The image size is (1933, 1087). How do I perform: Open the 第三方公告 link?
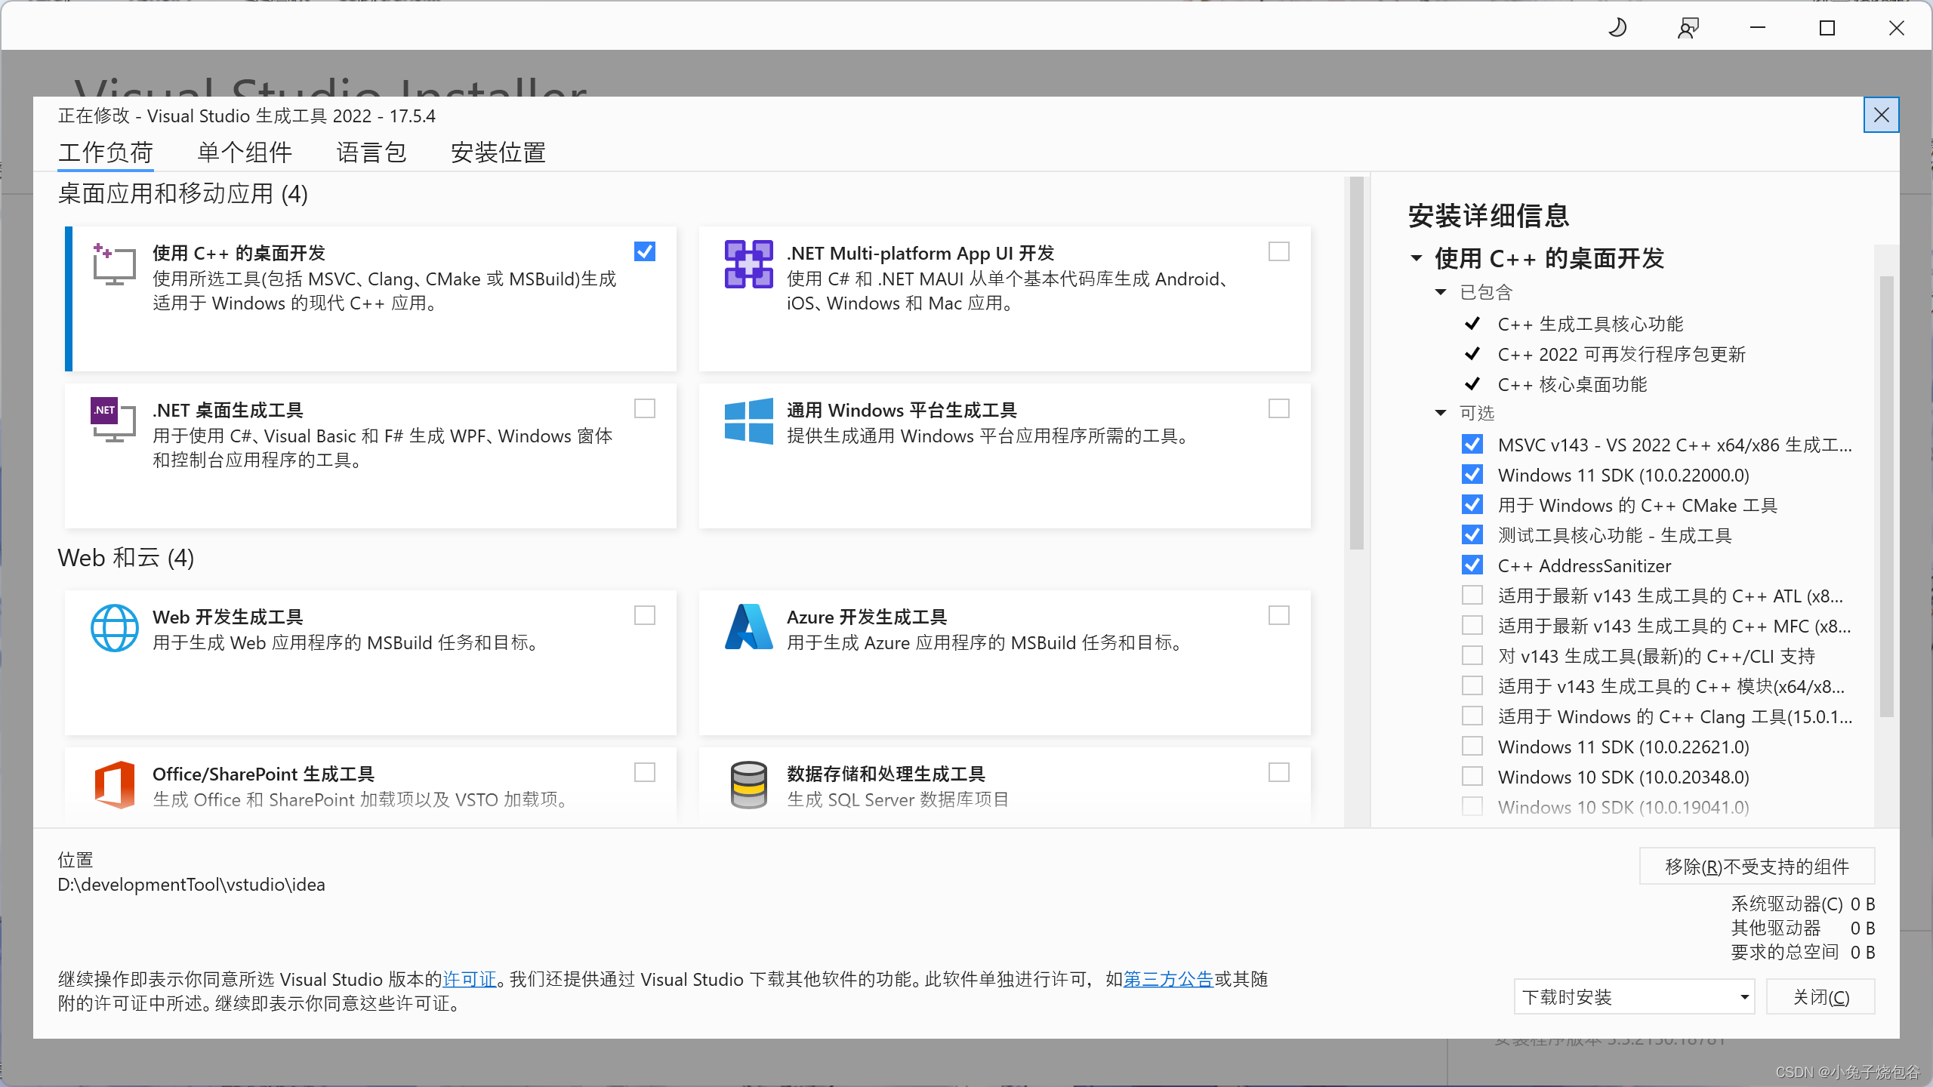click(1168, 979)
